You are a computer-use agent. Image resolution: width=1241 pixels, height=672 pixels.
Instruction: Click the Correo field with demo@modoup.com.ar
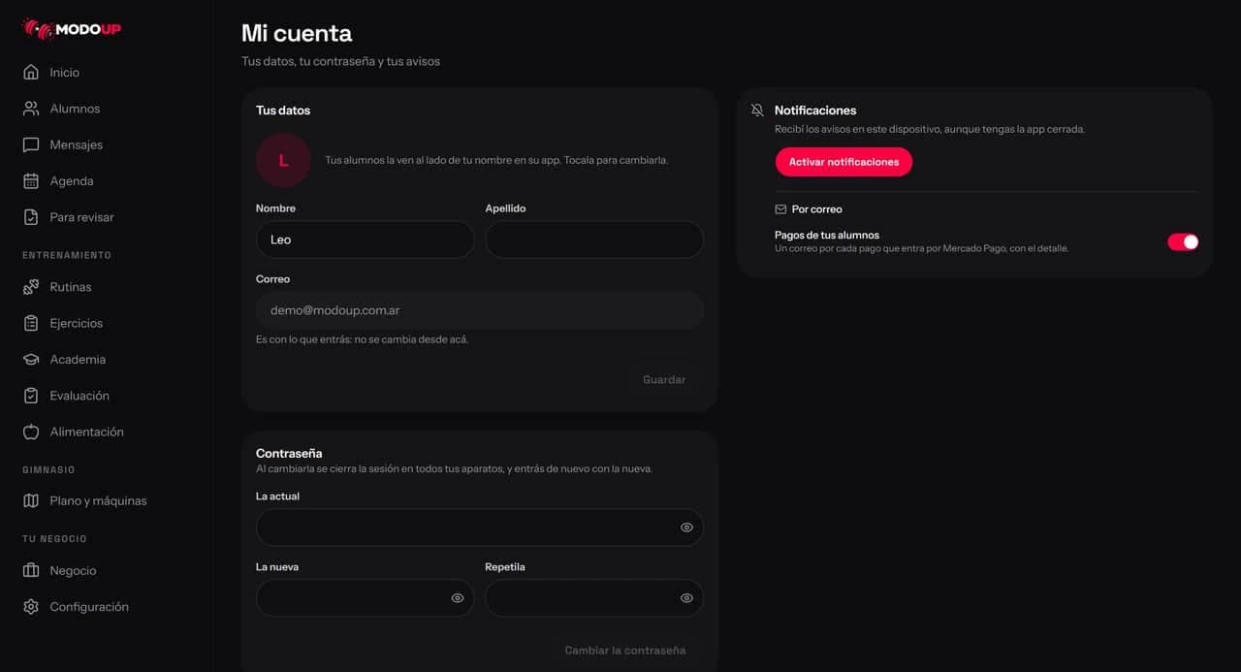click(480, 310)
